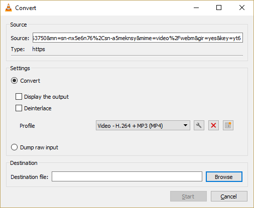254x208 pixels.
Task: Minimize the Convert dialog window
Action: coord(196,8)
